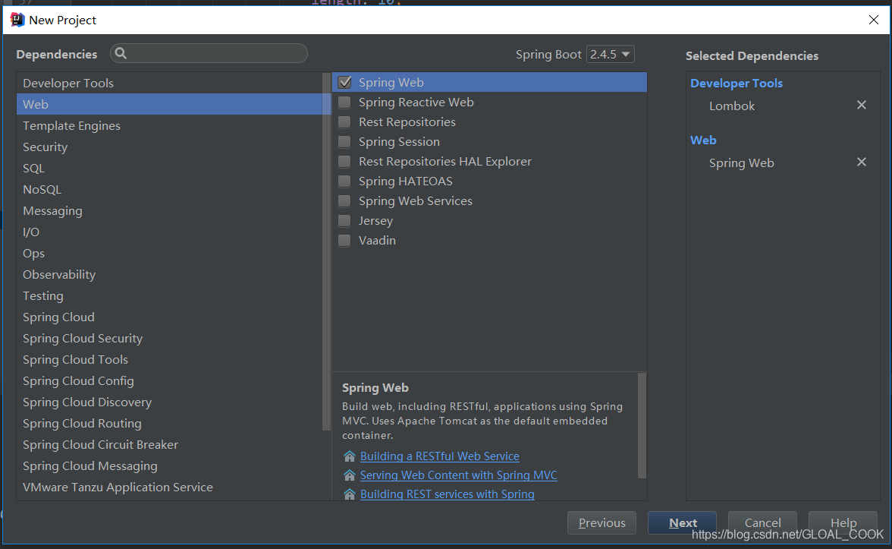The width and height of the screenshot is (892, 549).
Task: Click the Developer Tools heading in Selected Dependencies
Action: pos(736,84)
